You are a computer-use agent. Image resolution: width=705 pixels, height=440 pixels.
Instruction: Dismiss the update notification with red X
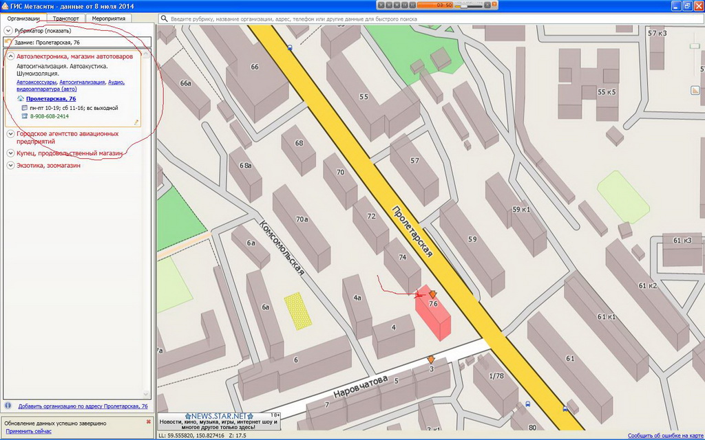coord(148,421)
